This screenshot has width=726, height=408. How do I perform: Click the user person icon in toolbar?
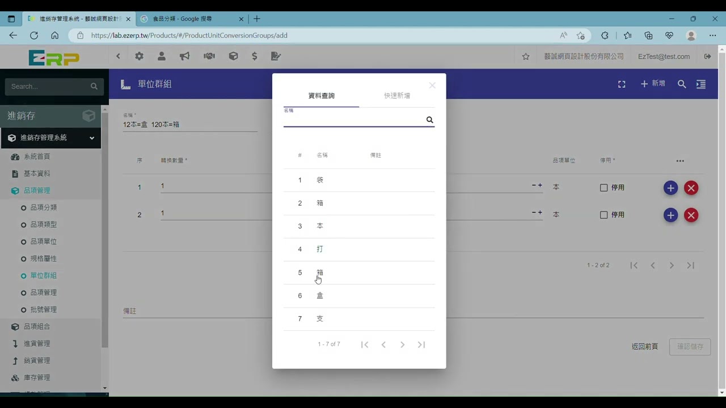coord(162,56)
